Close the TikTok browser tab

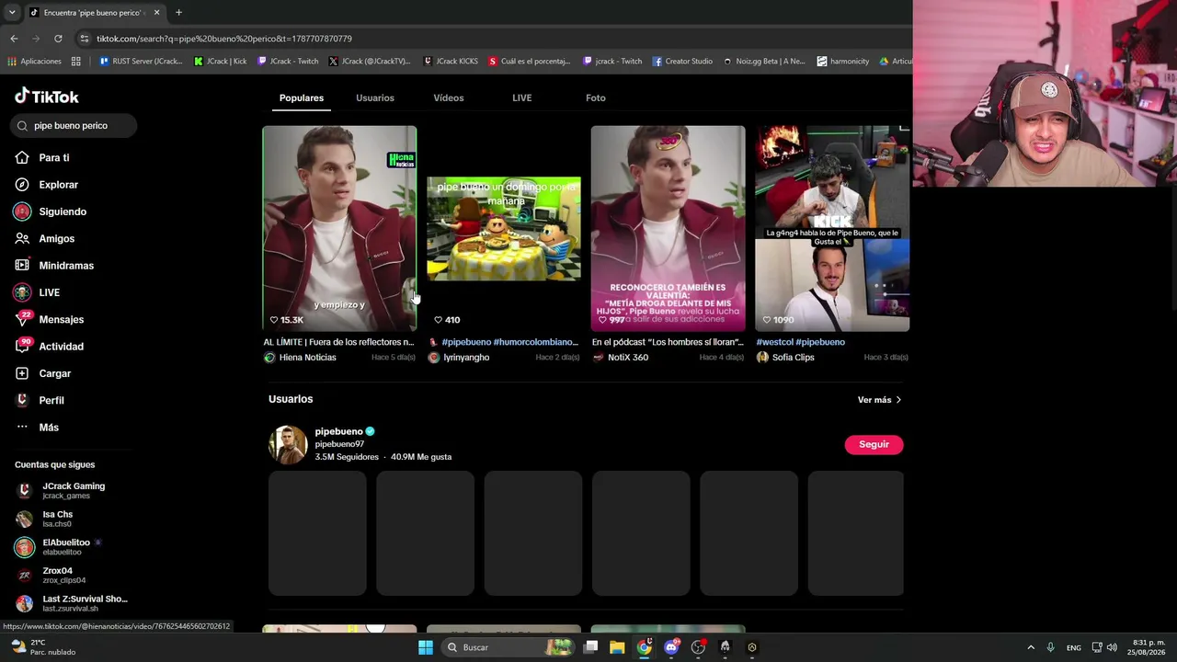[156, 12]
